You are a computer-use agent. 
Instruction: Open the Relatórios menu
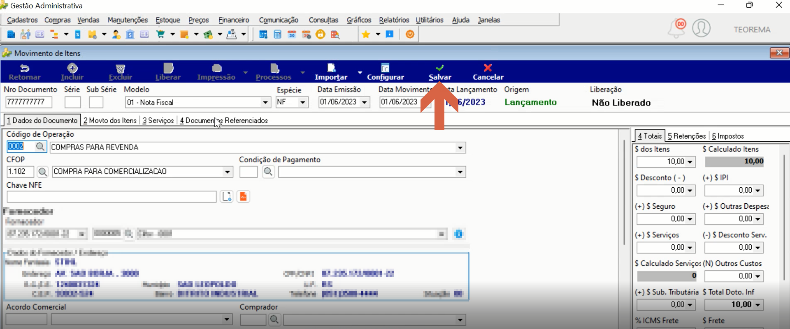click(x=394, y=20)
